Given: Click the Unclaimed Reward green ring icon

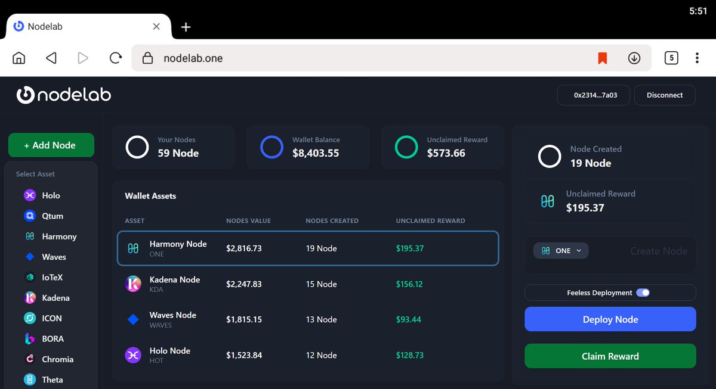Looking at the screenshot, I should click(406, 147).
